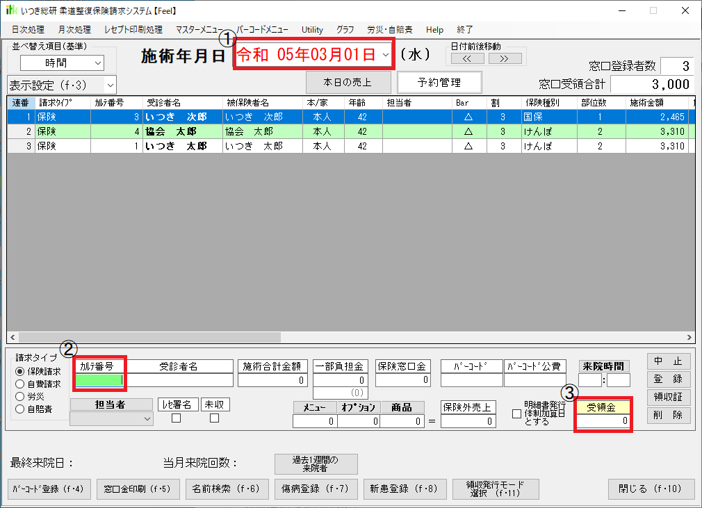The height and width of the screenshot is (508, 702).
Task: Click the 領収証 button
Action: tap(669, 398)
